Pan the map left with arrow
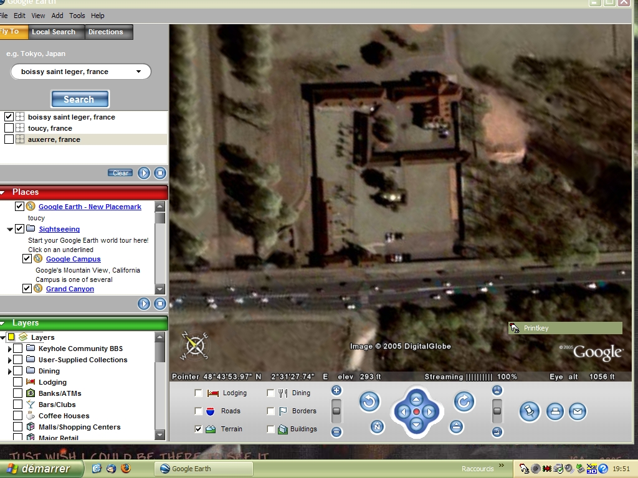This screenshot has width=638, height=478. (403, 412)
